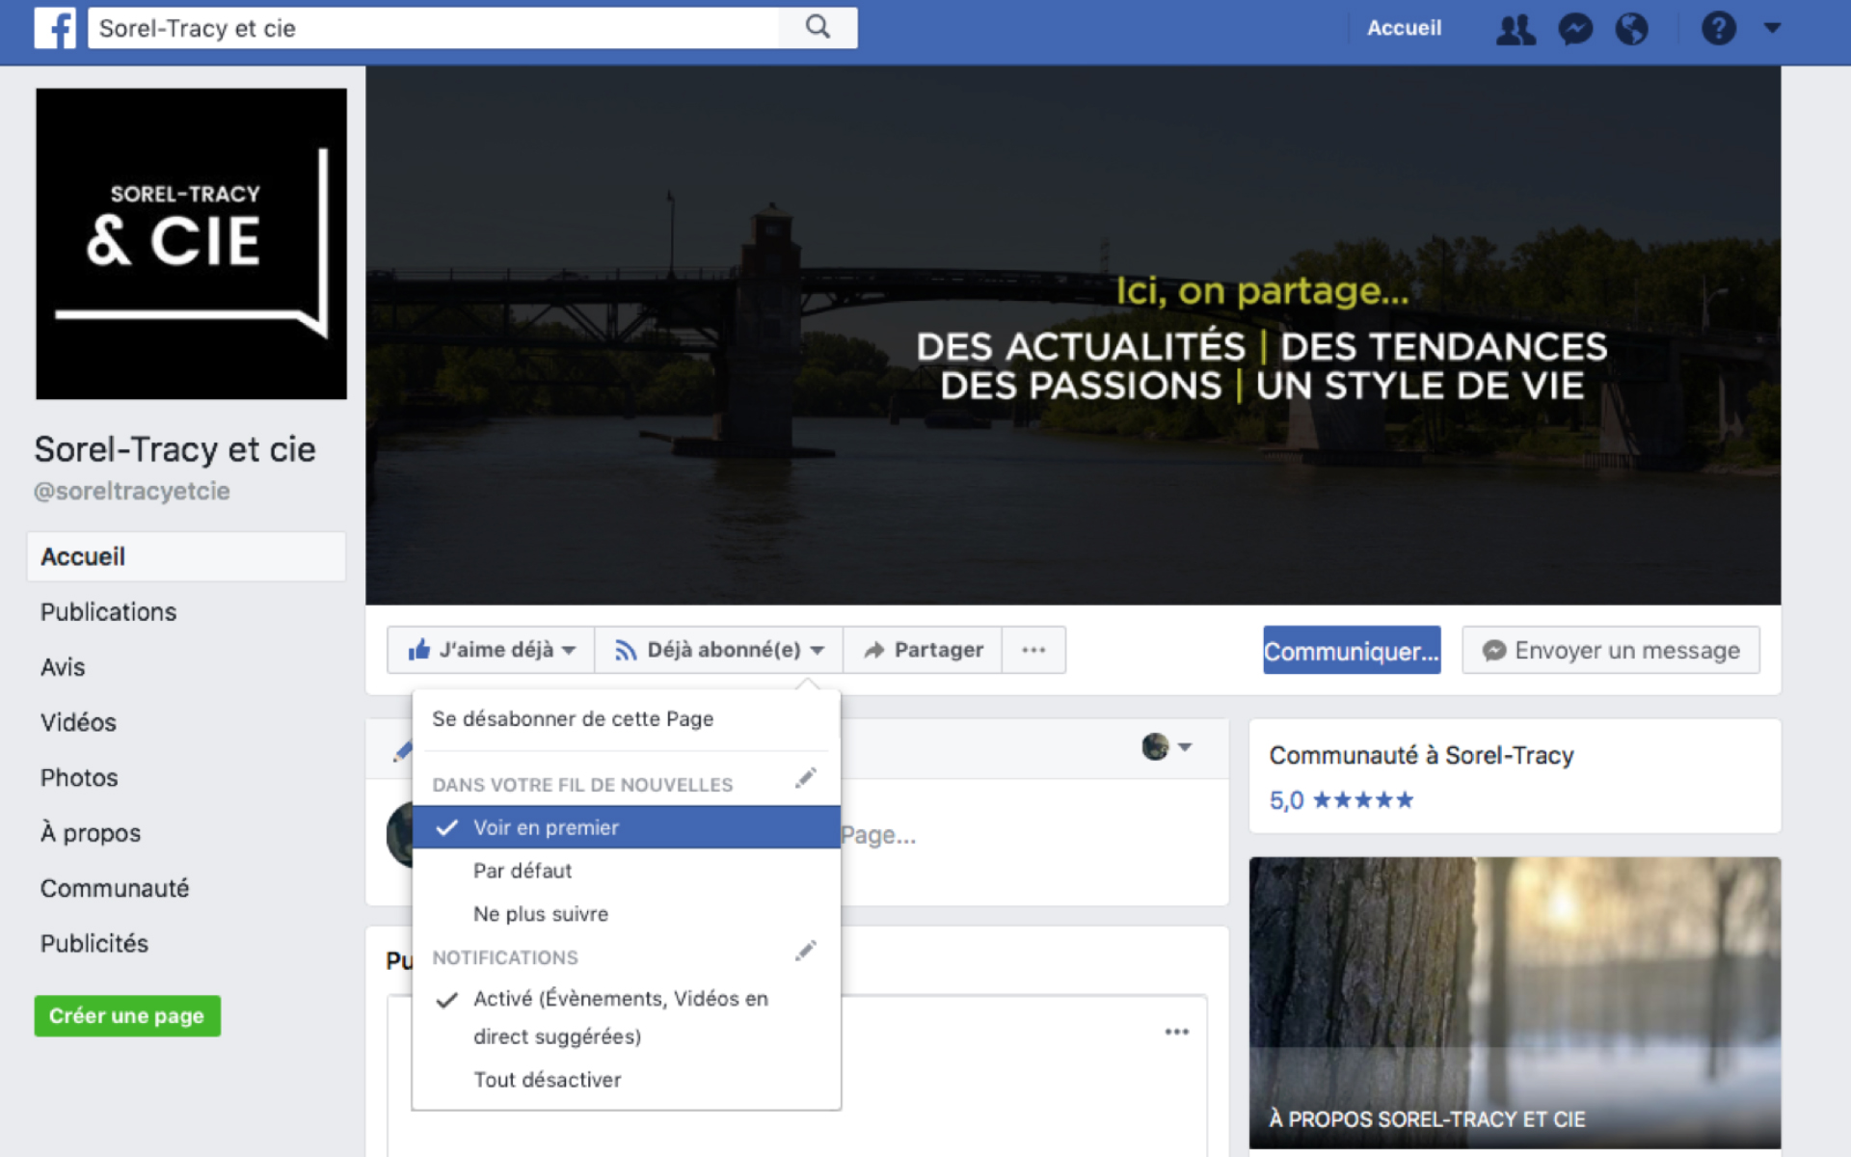Viewport: 1851px width, 1157px height.
Task: Click the Sorel-Tracy & Cie profile picture
Action: (x=191, y=244)
